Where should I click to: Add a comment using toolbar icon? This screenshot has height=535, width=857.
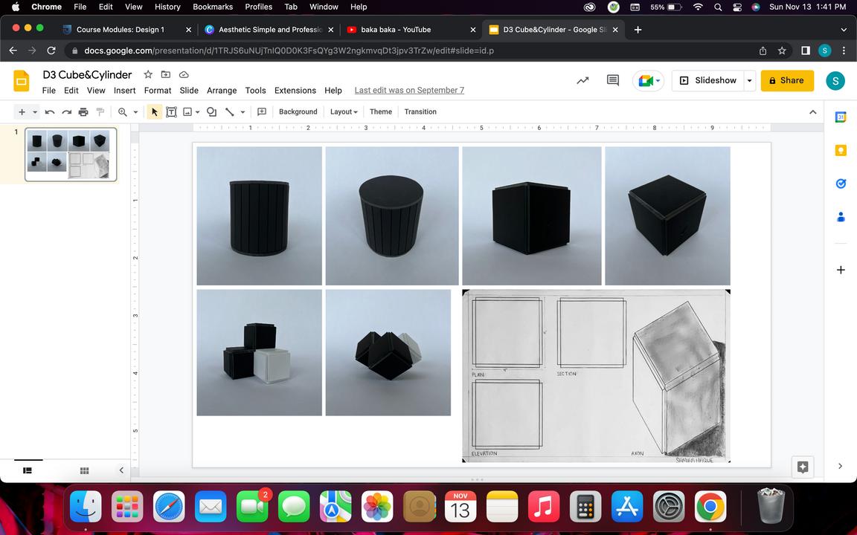[x=262, y=112]
